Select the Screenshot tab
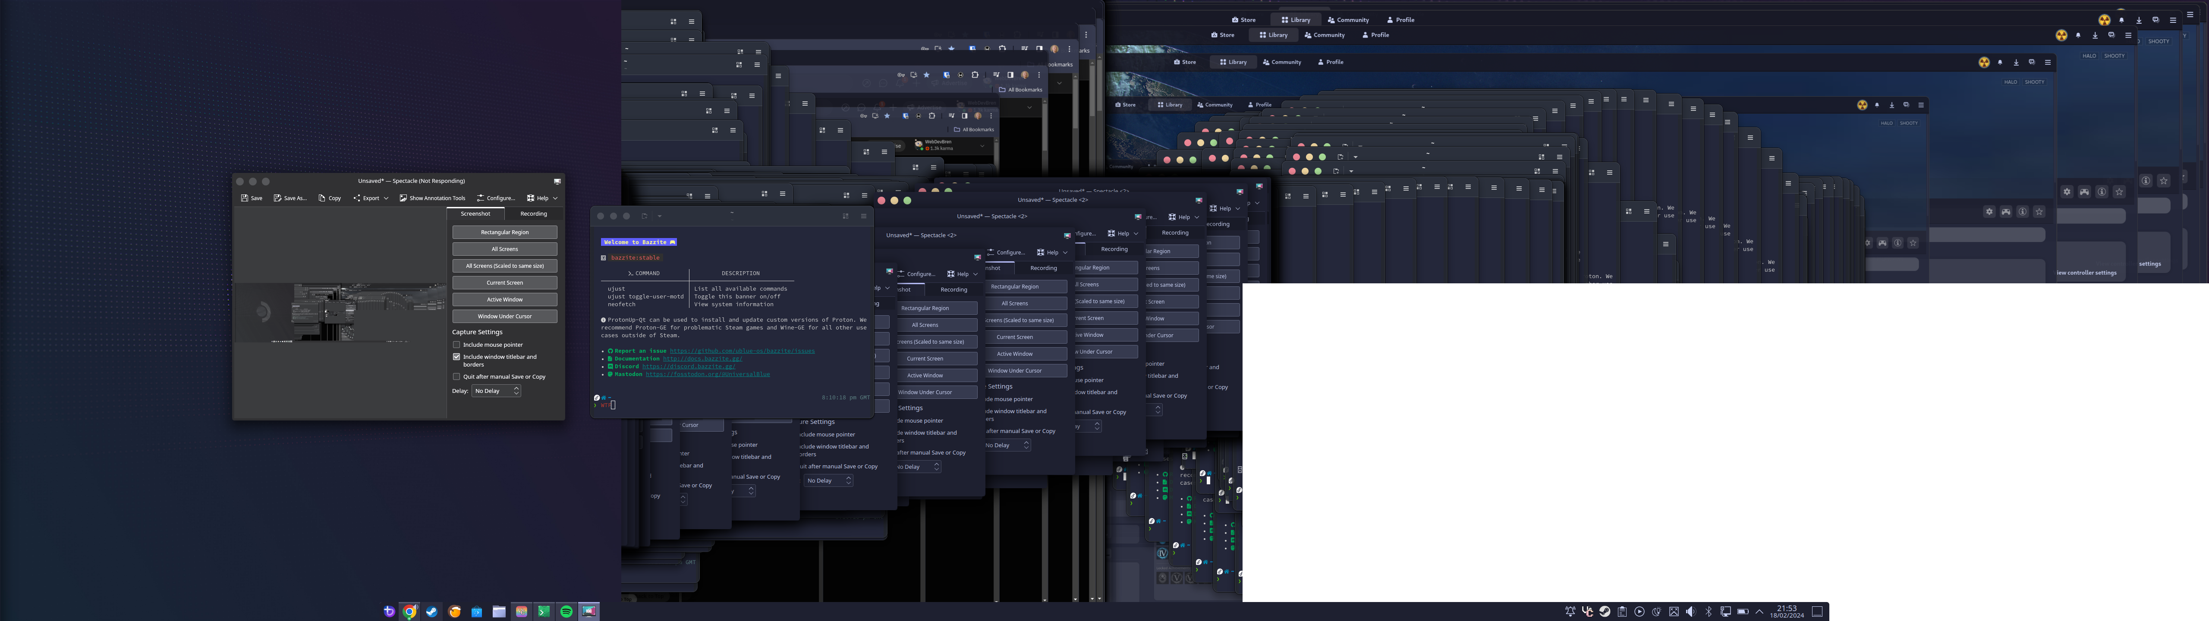Image resolution: width=2209 pixels, height=621 pixels. coord(475,213)
